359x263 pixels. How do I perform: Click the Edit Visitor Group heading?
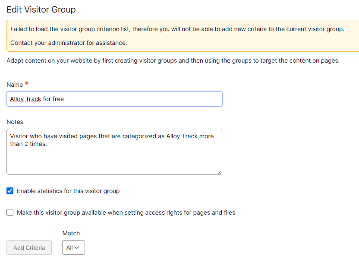point(41,9)
